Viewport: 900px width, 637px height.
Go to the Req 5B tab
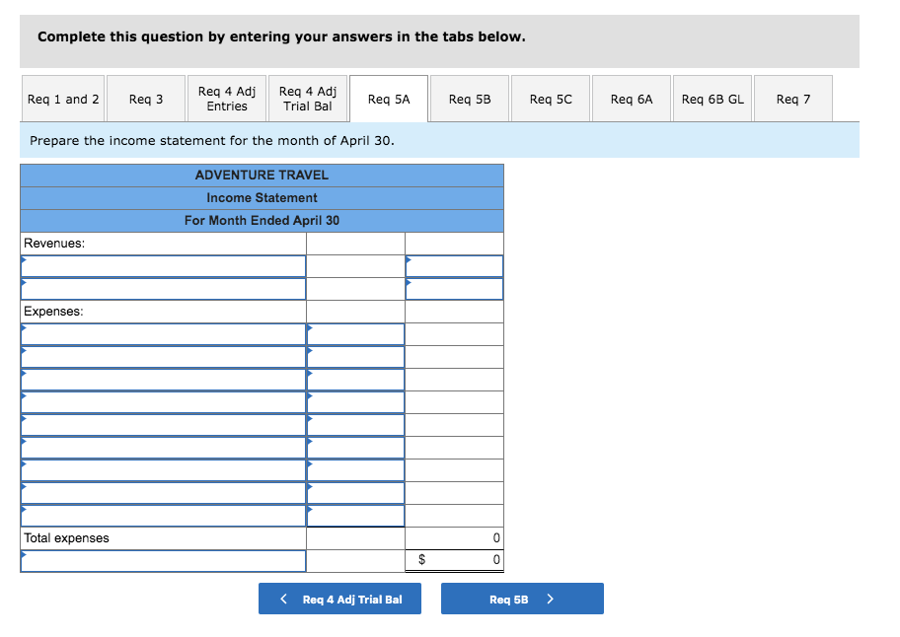470,99
